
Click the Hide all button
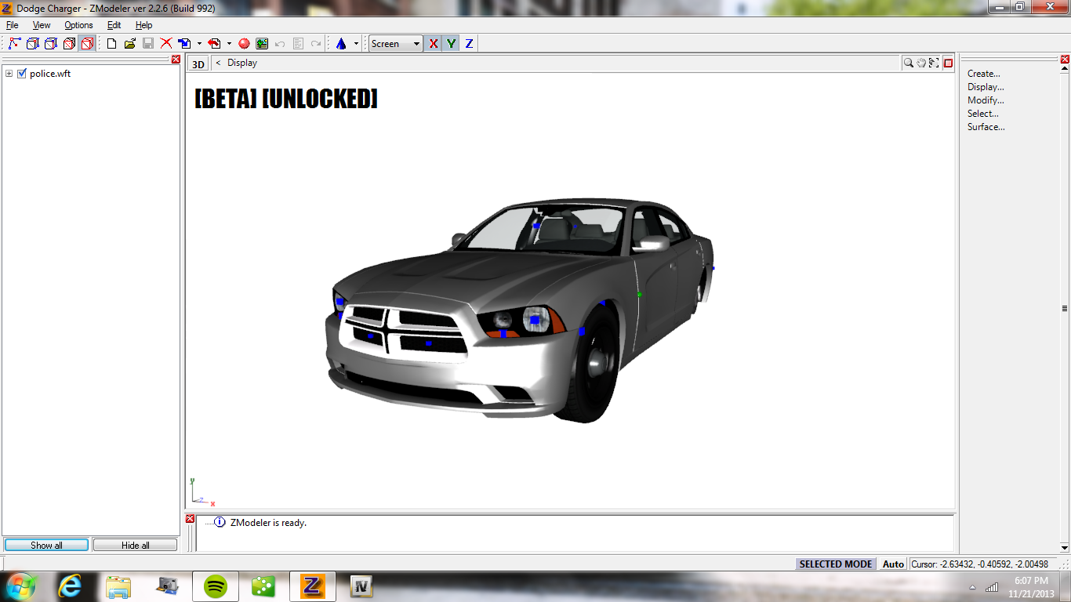(x=135, y=545)
